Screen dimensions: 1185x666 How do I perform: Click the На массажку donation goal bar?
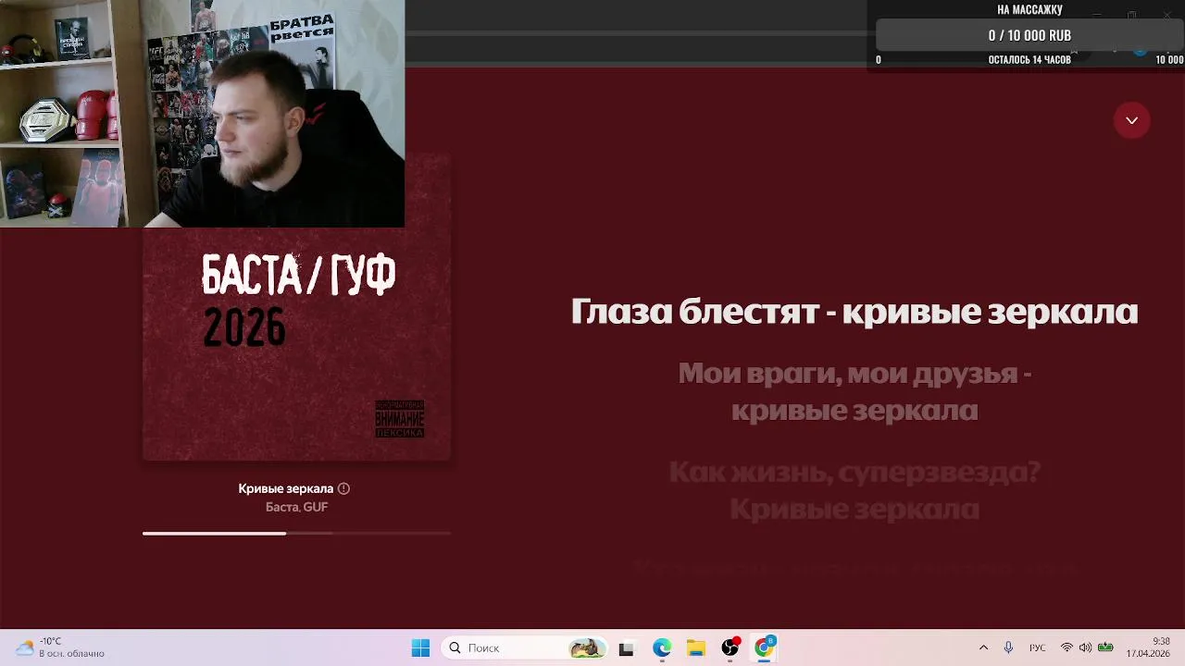click(x=1029, y=35)
